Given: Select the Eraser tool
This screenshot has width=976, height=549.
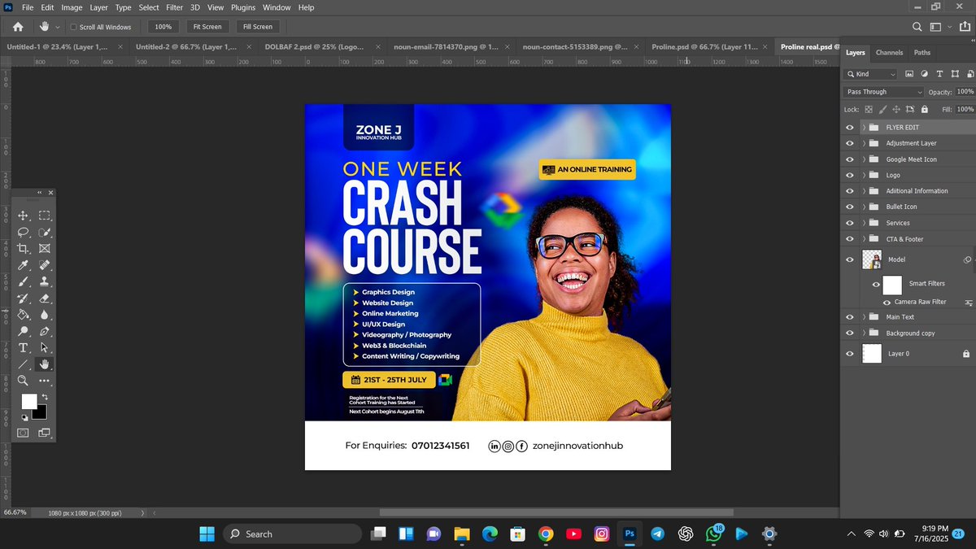Looking at the screenshot, I should coord(45,298).
